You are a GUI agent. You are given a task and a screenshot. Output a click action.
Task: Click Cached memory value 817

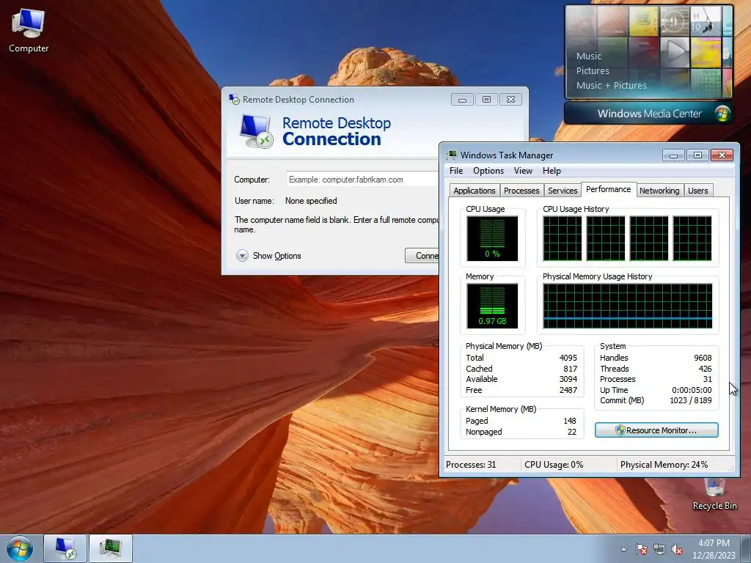pos(571,369)
